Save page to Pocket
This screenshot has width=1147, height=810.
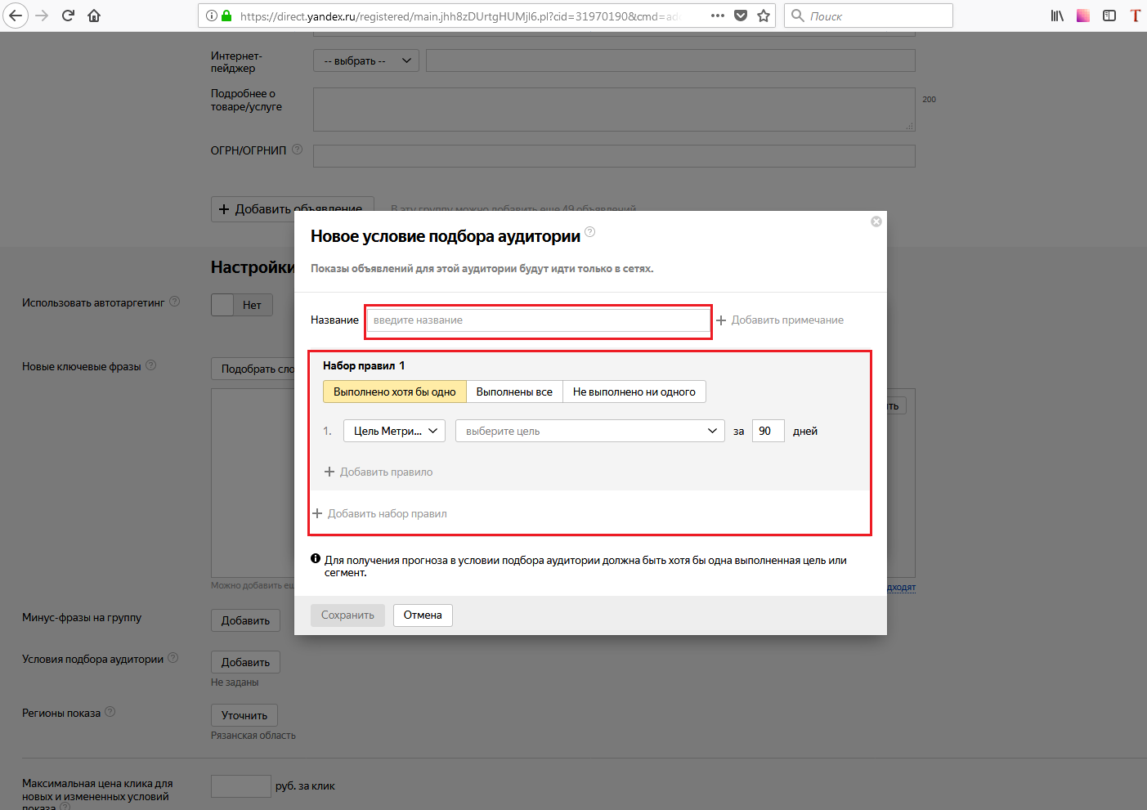click(741, 16)
